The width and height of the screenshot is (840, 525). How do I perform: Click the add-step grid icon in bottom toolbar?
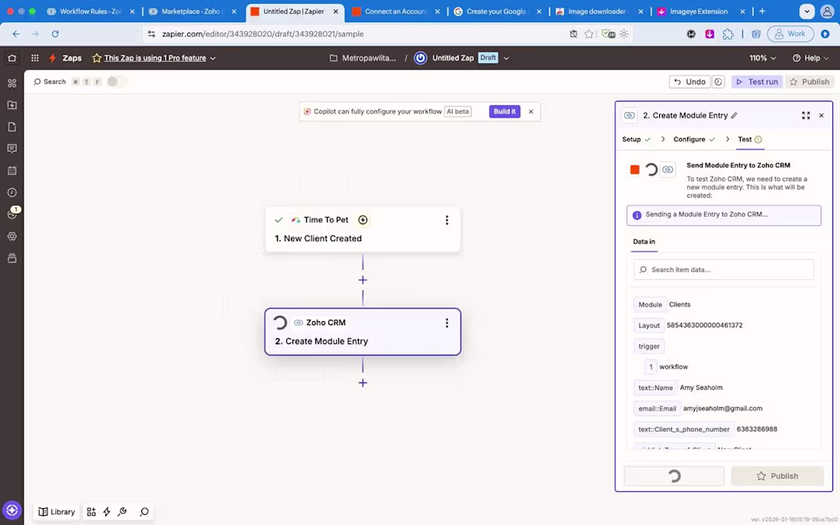click(x=91, y=511)
